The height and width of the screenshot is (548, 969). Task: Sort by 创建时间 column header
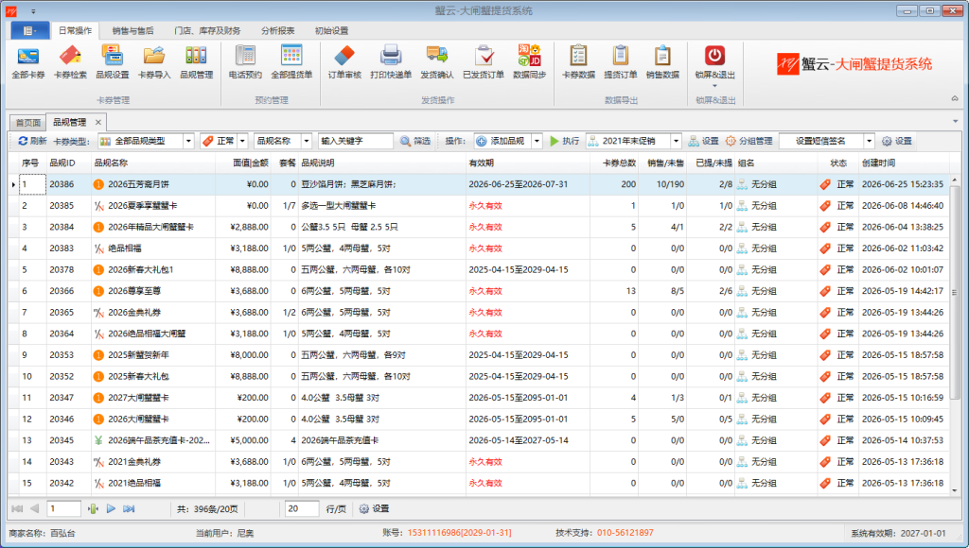(904, 163)
